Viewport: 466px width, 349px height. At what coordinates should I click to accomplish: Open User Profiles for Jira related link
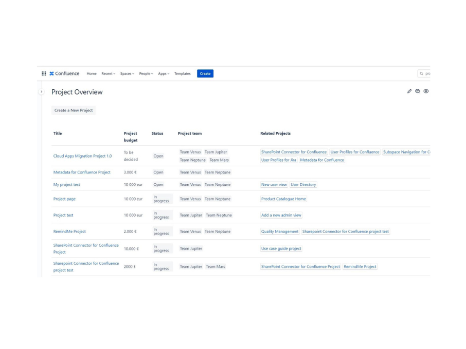(279, 160)
